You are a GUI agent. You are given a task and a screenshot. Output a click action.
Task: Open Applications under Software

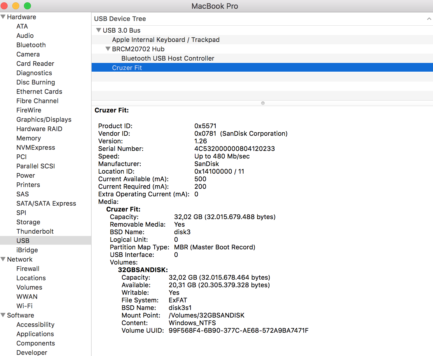point(35,334)
